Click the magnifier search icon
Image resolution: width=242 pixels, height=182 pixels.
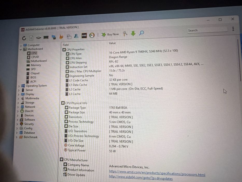[x=142, y=33]
